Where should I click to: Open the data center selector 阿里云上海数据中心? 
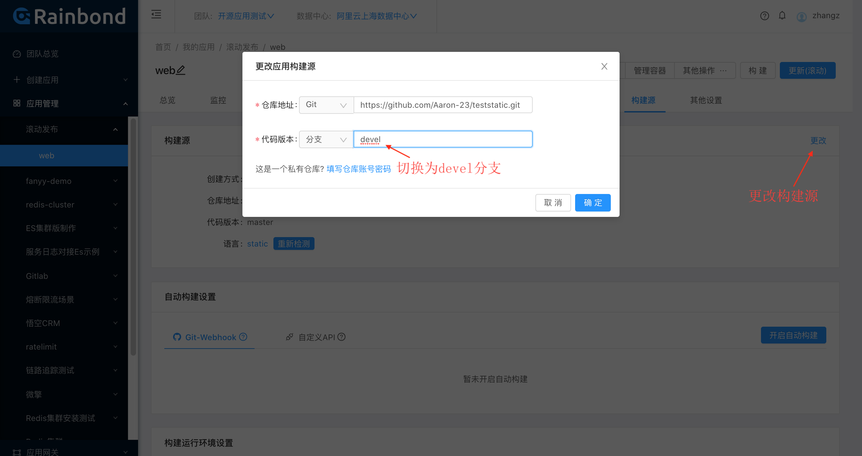pos(377,16)
